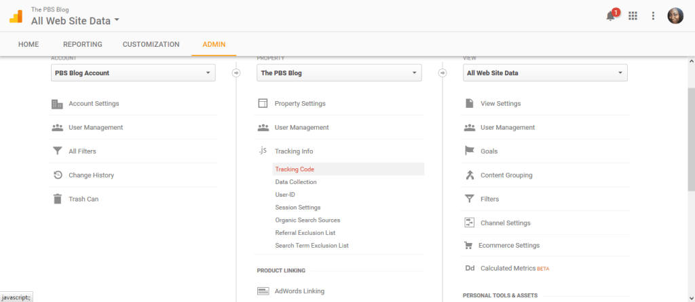Open the Content Grouping link
695x302 pixels.
pyautogui.click(x=506, y=175)
